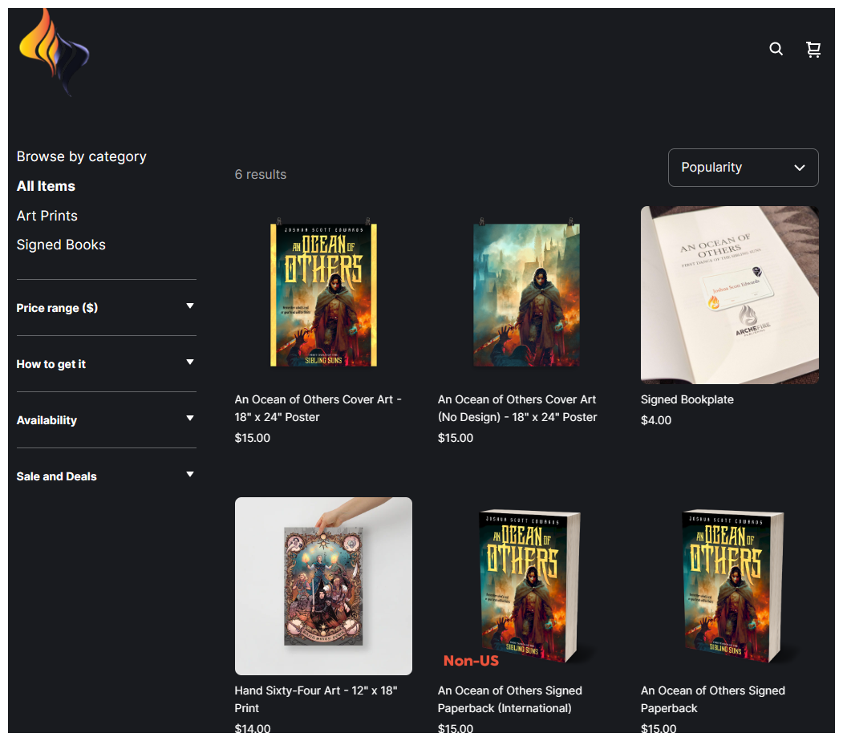Expand the How to get it filter
The height and width of the screenshot is (741, 843).
(106, 364)
